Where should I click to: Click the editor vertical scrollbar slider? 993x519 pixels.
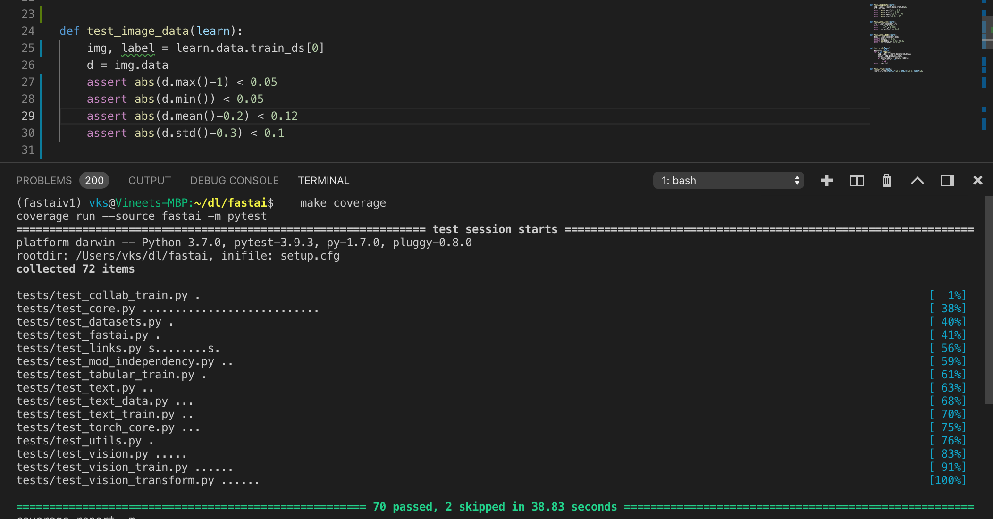pos(987,32)
